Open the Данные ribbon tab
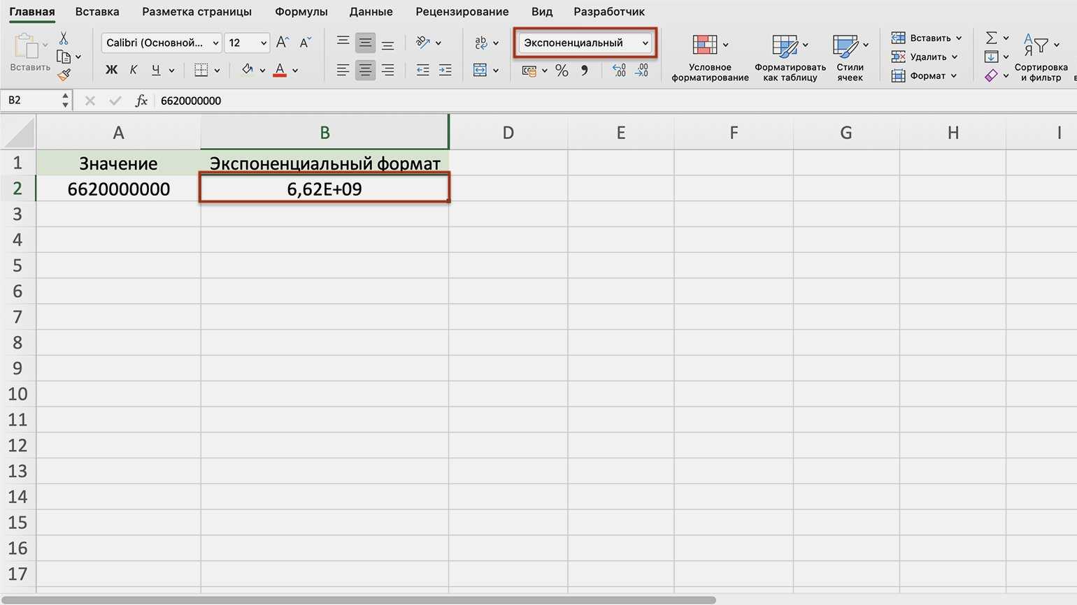The image size is (1077, 605). (x=371, y=12)
